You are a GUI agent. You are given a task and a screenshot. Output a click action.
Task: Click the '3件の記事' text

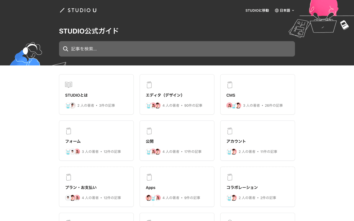click(107, 105)
